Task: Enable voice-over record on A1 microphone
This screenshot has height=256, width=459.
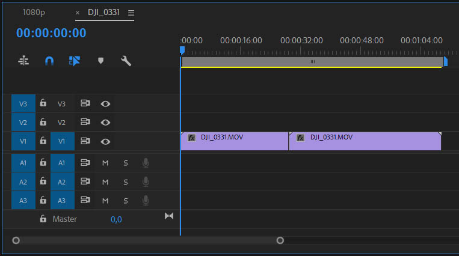Action: click(145, 163)
